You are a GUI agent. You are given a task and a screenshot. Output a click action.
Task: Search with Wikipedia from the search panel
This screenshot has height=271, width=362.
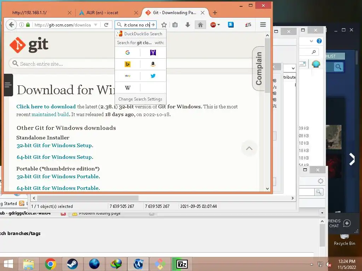[x=127, y=88]
